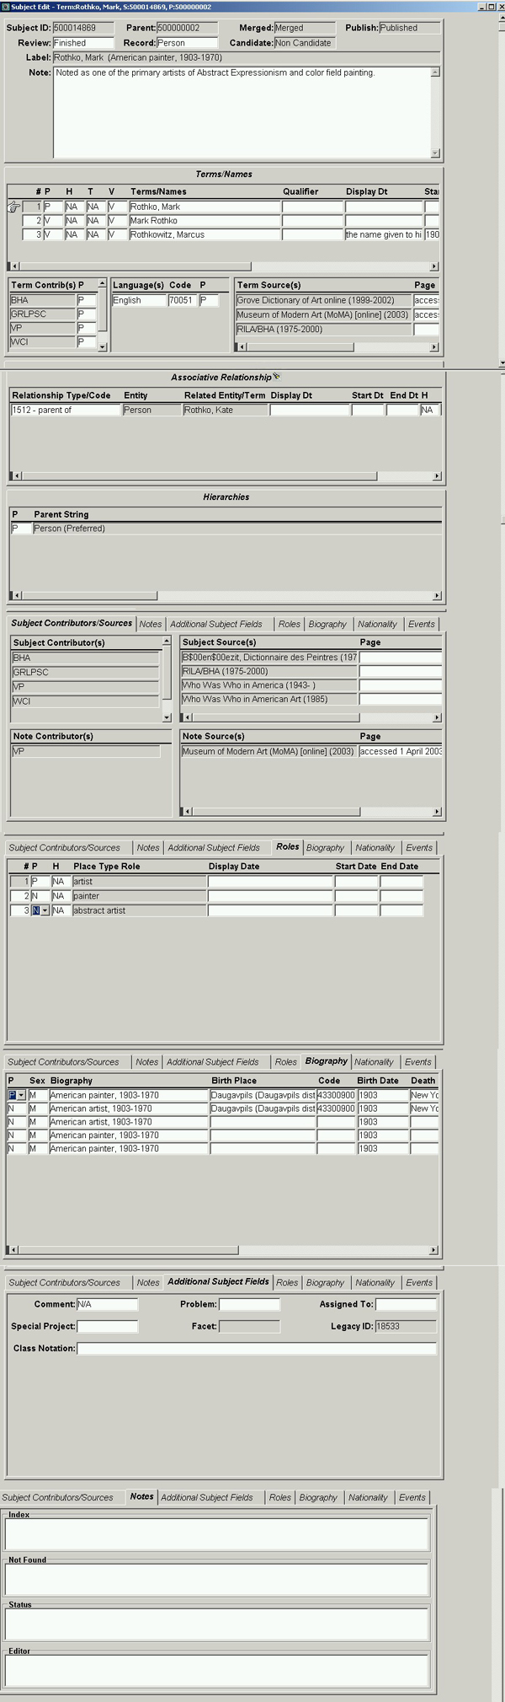Click the role painter in Roles table
Image resolution: width=505 pixels, height=1702 pixels.
(139, 896)
